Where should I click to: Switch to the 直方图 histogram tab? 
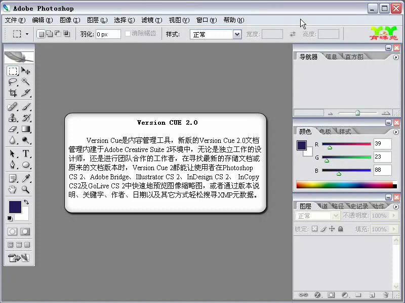[354, 57]
